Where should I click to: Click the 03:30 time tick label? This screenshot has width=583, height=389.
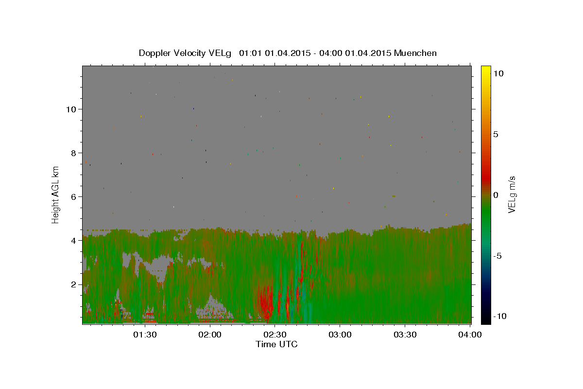[x=405, y=335]
